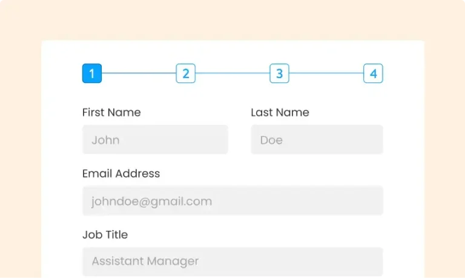Click the "Last Name" label text

pyautogui.click(x=280, y=112)
